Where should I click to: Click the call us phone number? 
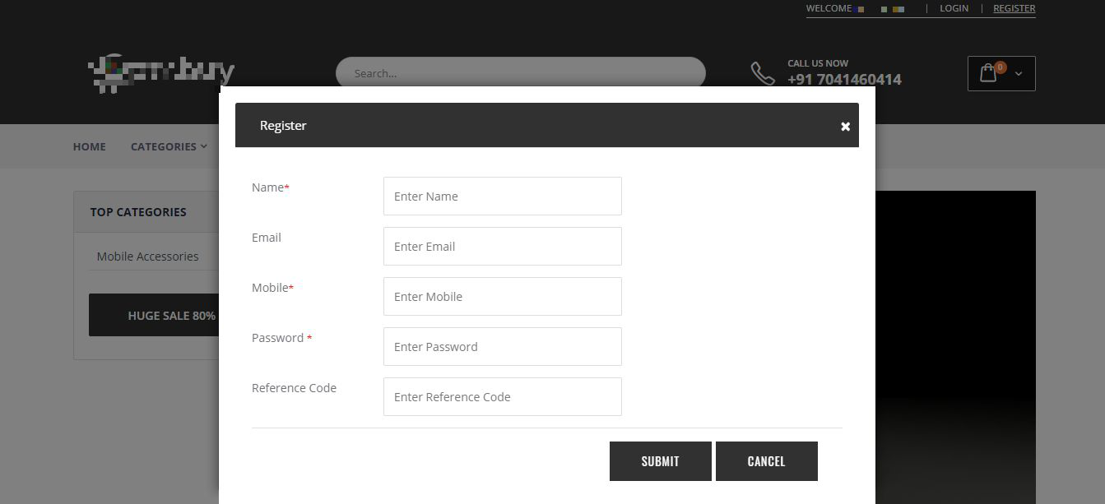844,80
